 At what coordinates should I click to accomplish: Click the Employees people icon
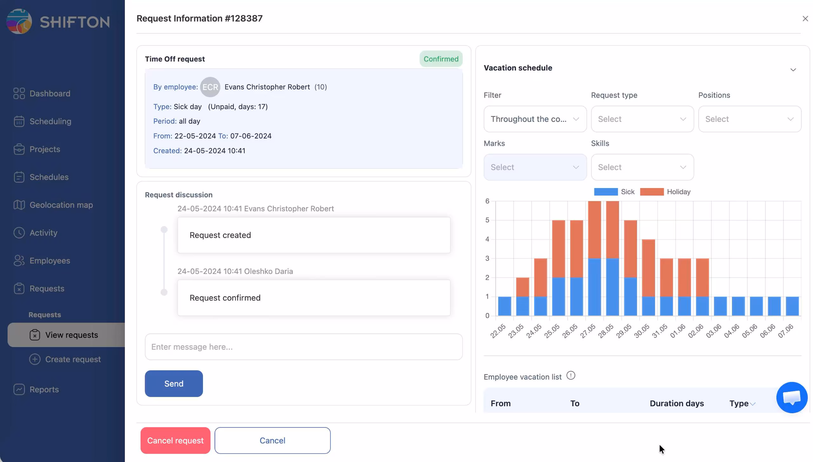(x=19, y=261)
